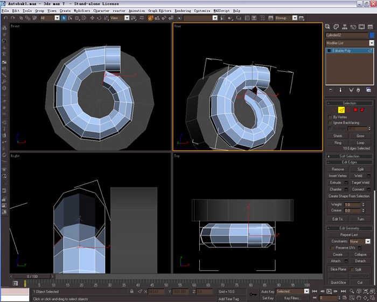Image resolution: width=377 pixels, height=302 pixels.
Task: Open the Hierarchy command panel tab
Action: (345, 27)
